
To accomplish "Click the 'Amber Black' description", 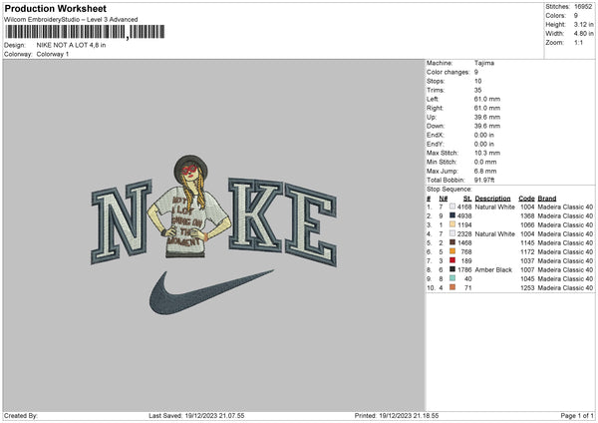I will (x=493, y=269).
